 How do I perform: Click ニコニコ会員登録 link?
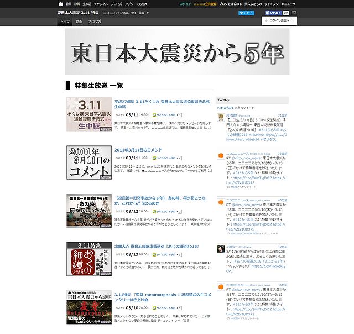coord(205,4)
